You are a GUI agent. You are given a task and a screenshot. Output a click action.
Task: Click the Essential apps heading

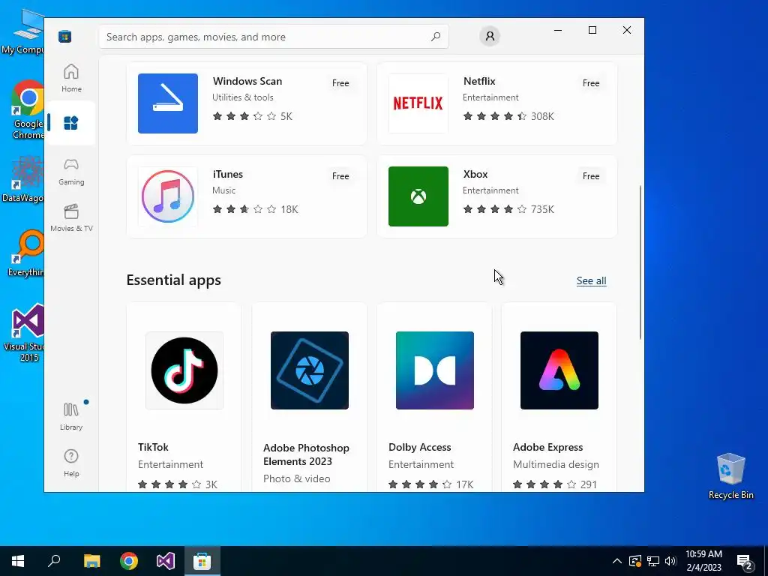(x=173, y=280)
